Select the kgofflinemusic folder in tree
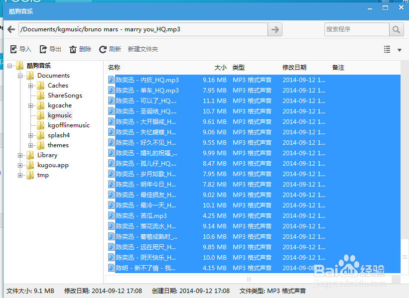This screenshot has width=409, height=298. click(69, 125)
